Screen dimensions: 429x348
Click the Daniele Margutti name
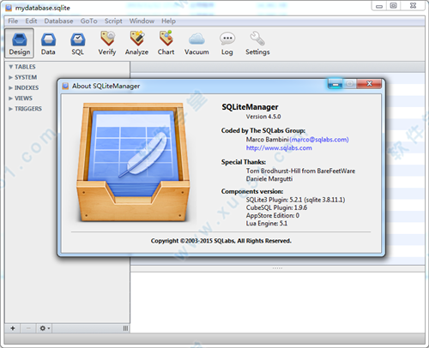[x=269, y=179]
